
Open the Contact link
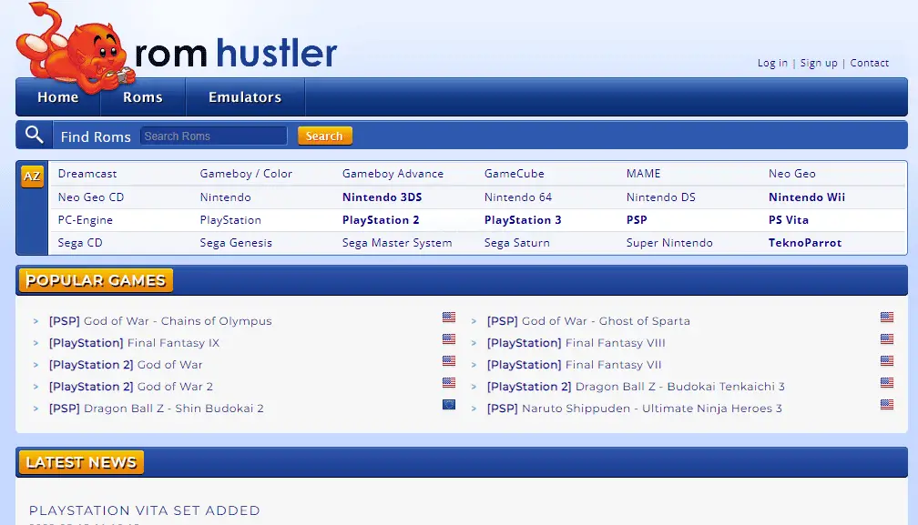pos(870,63)
